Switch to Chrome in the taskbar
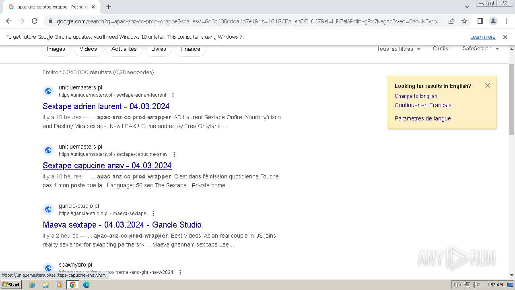 [73, 285]
